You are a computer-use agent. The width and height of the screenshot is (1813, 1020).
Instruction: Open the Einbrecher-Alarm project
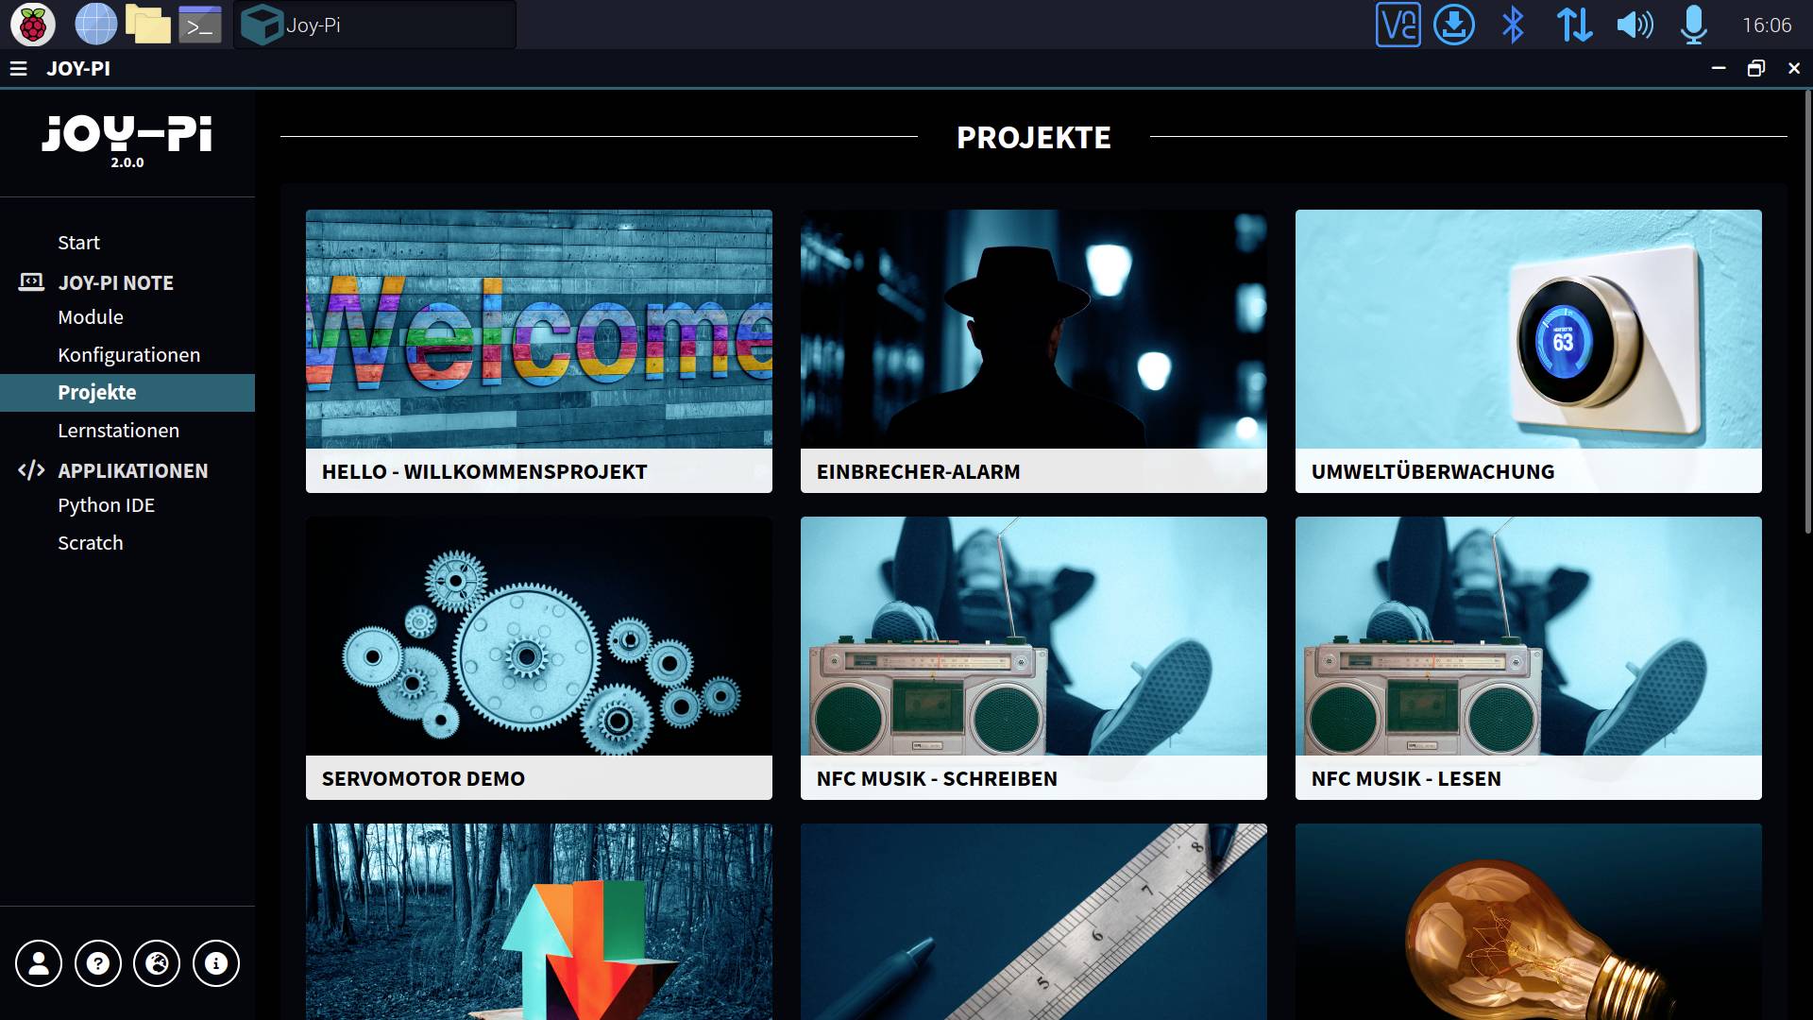tap(1033, 350)
